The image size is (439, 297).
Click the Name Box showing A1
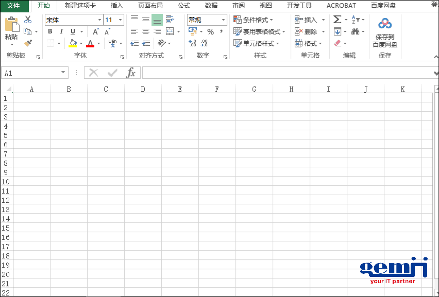pos(31,73)
